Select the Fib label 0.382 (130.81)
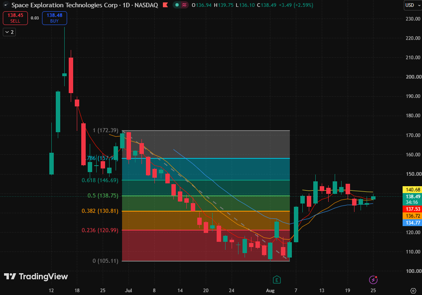This screenshot has width=422, height=295. click(100, 211)
